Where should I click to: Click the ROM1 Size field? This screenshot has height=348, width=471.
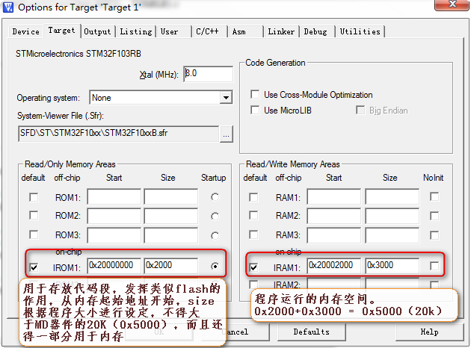coord(171,196)
